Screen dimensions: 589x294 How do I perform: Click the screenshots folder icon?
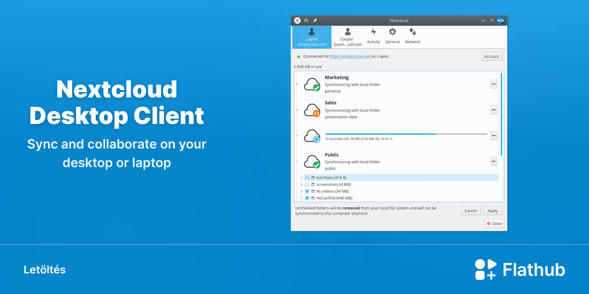pos(313,184)
